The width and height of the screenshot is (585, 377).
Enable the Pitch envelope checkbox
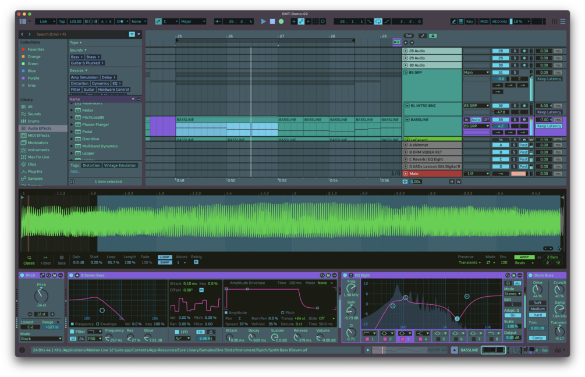(x=282, y=313)
